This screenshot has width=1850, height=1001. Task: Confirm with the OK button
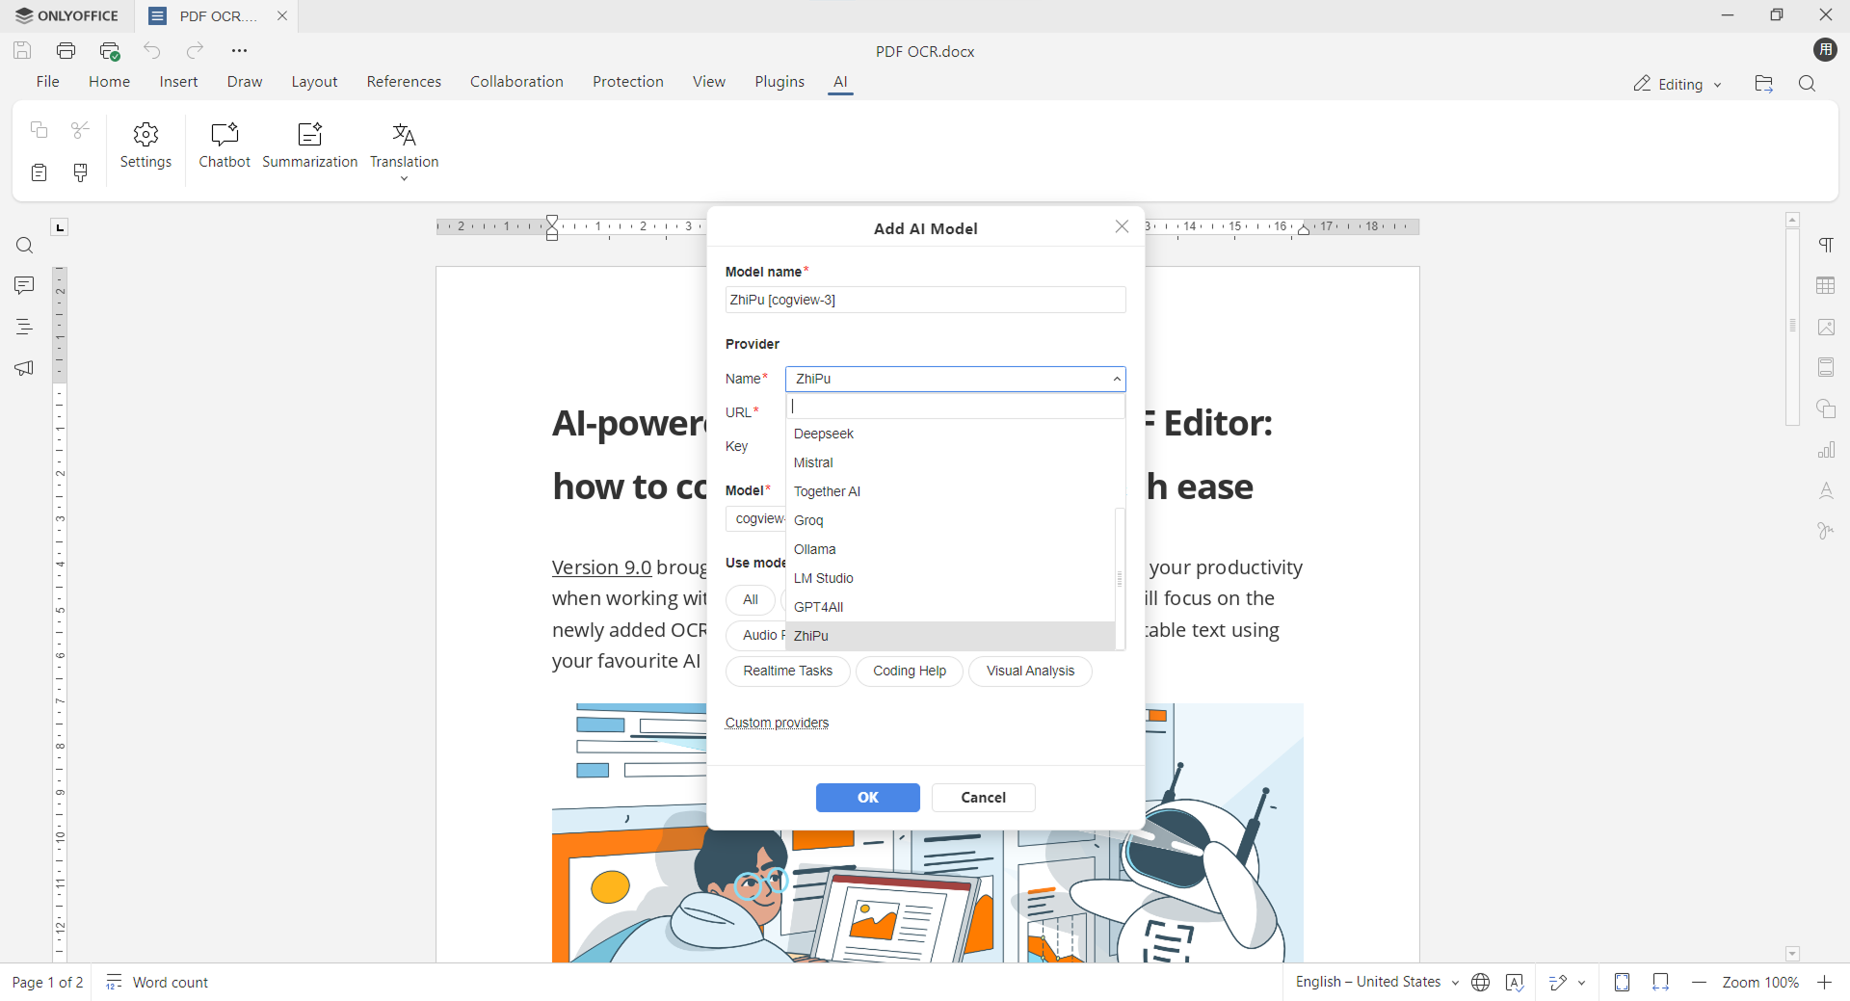(867, 798)
